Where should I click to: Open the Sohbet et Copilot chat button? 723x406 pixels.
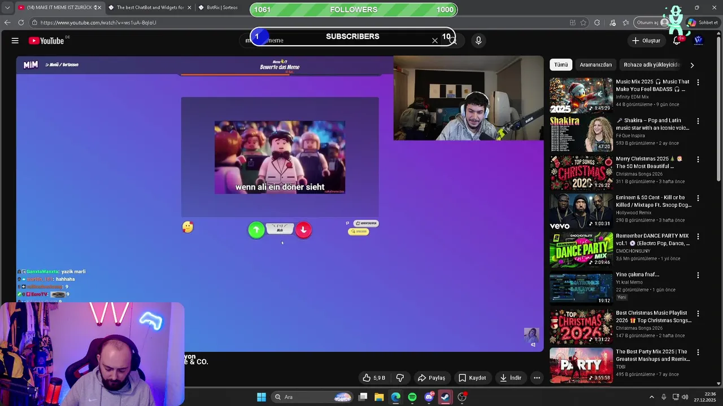coord(703,23)
